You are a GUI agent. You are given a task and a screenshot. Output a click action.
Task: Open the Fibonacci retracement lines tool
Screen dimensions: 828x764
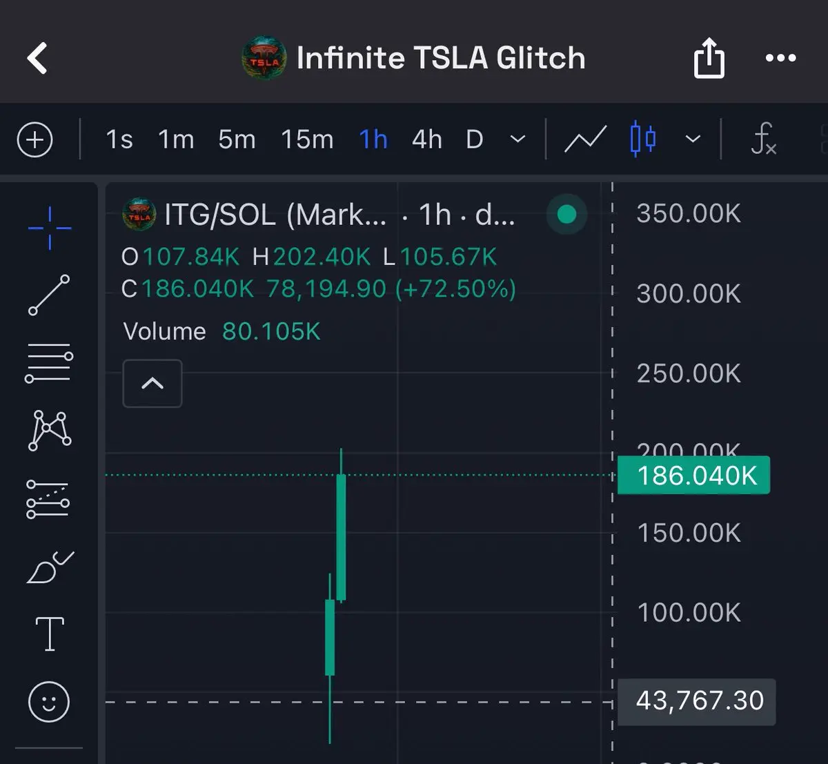click(49, 363)
